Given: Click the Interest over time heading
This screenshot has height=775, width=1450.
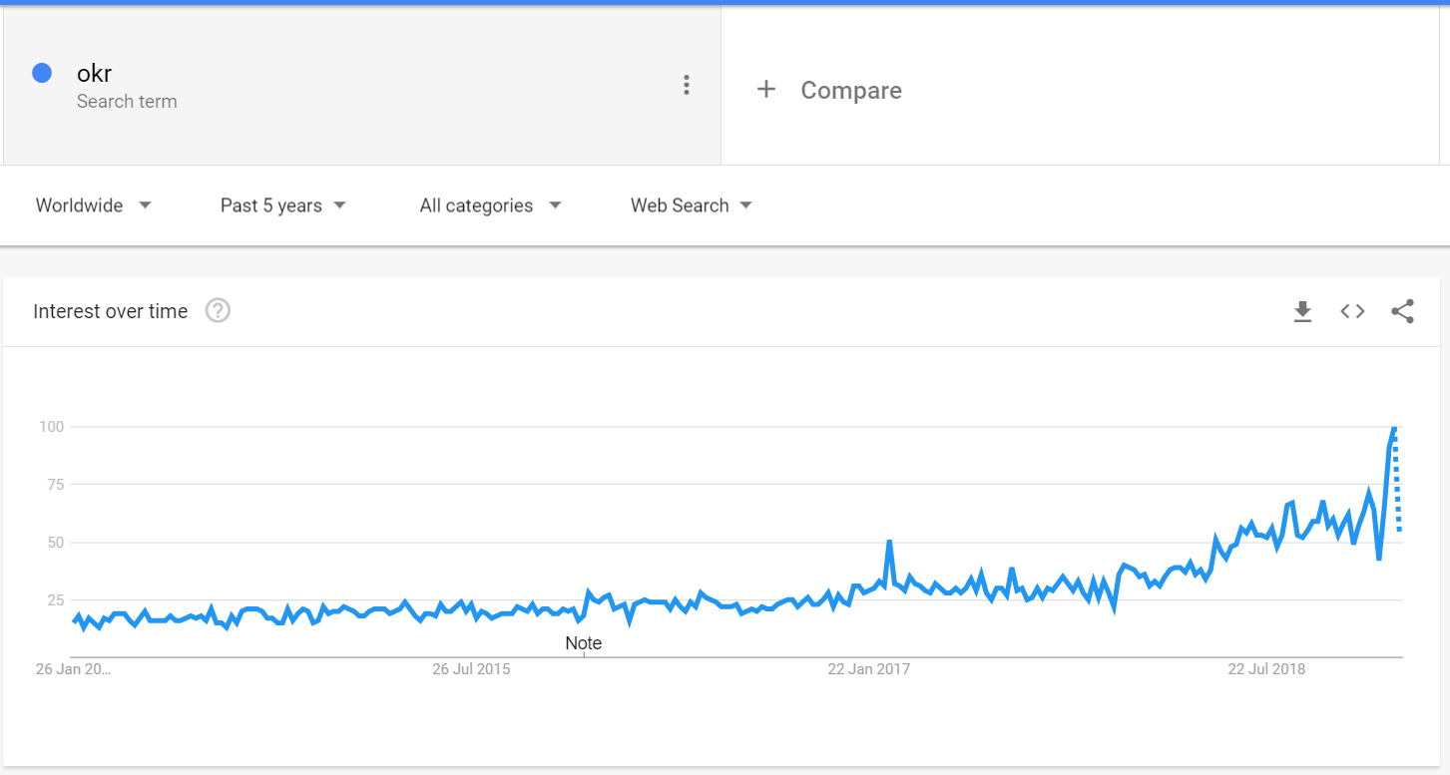Looking at the screenshot, I should tap(111, 311).
